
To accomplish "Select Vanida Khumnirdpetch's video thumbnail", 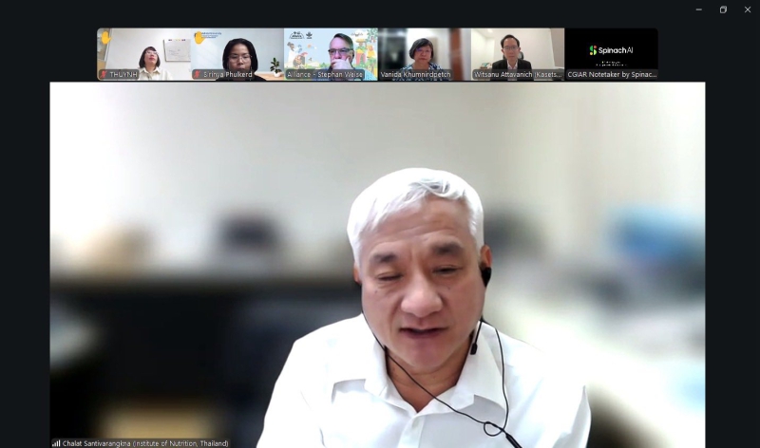I will pos(424,52).
